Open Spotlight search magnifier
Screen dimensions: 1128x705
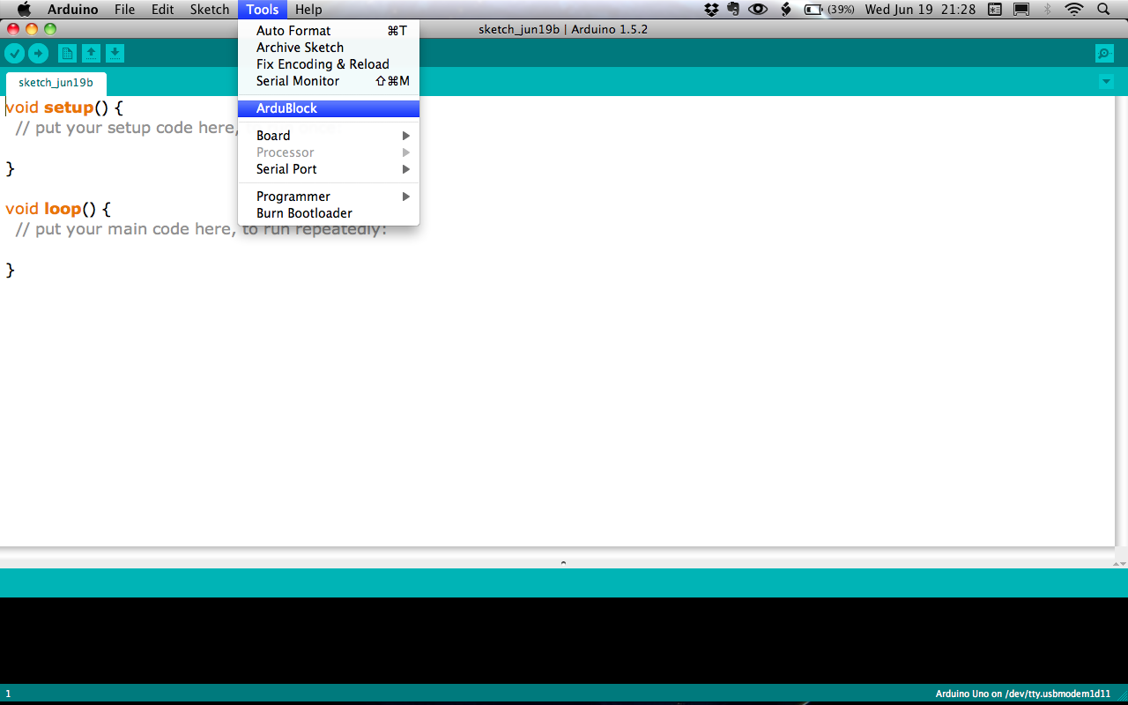(x=1103, y=10)
